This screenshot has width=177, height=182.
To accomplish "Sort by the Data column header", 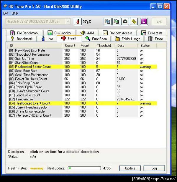I will [x=126, y=45].
